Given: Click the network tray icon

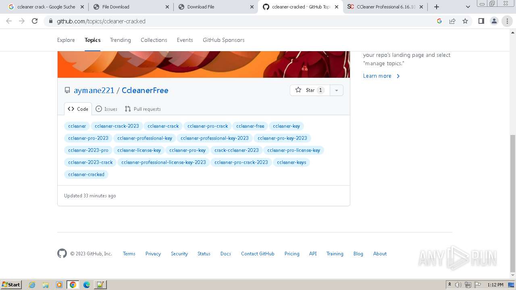Looking at the screenshot, I should 468,285.
